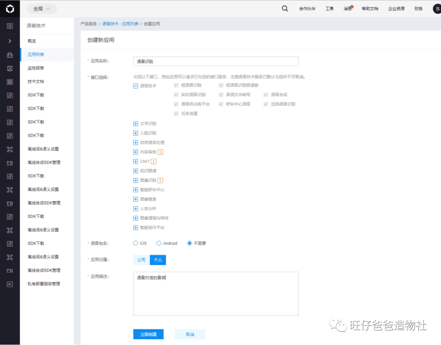
Task: Expand the 图像识别 interface group
Action: [x=136, y=180]
